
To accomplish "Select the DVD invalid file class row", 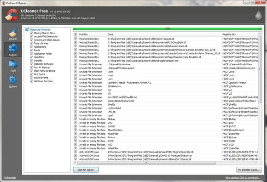I will click(x=166, y=123).
